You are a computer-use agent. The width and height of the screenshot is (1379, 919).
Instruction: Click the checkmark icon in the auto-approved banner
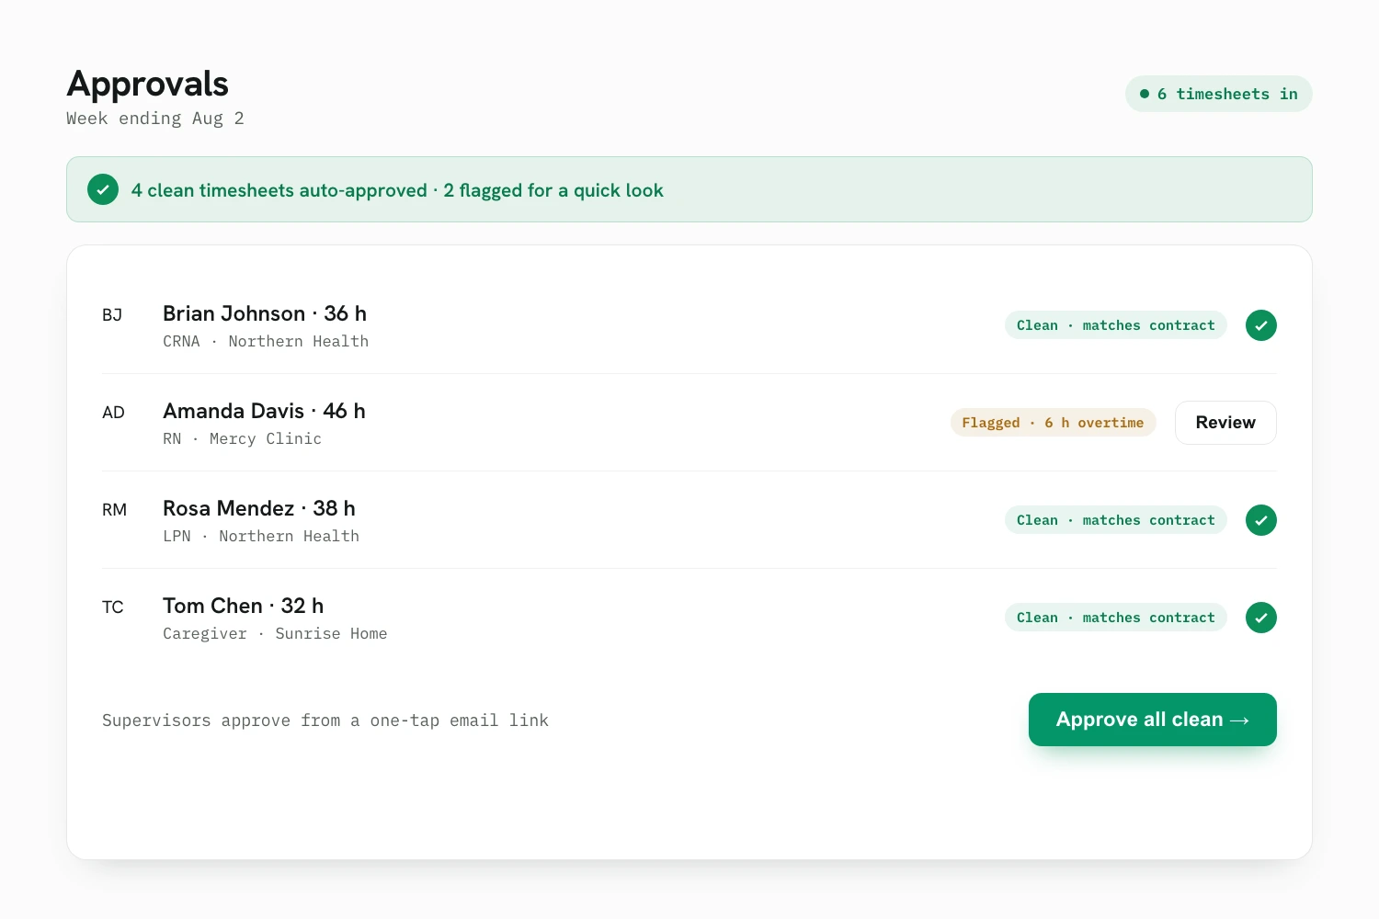(103, 189)
